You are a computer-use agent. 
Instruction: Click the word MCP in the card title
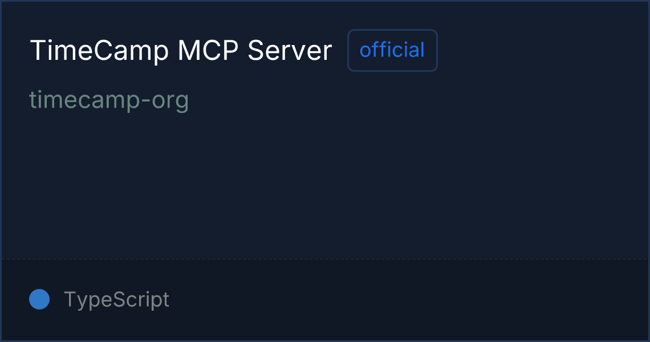pos(208,51)
